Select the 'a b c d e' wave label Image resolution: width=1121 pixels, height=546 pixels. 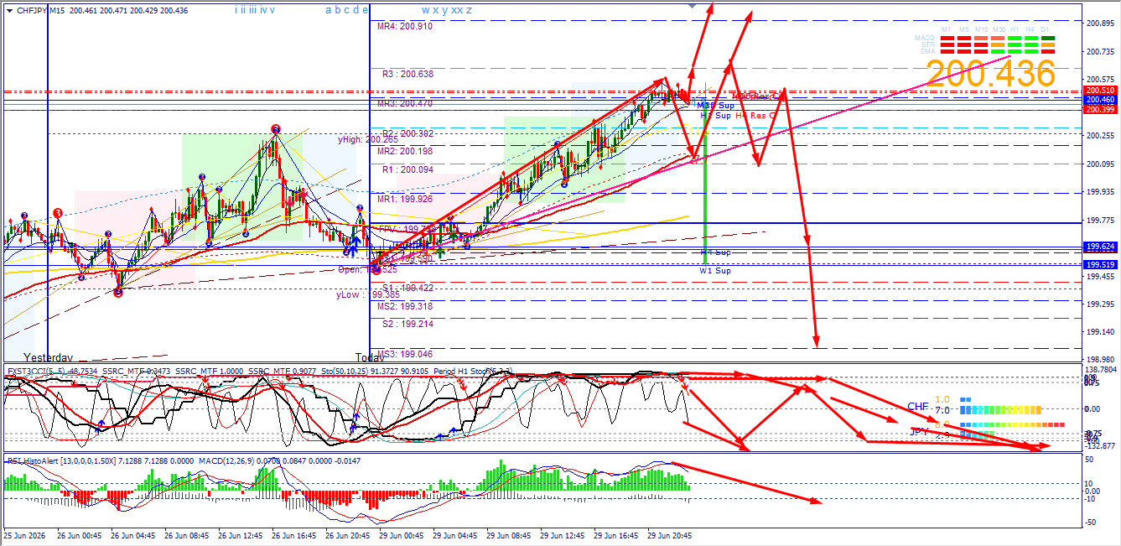[346, 10]
